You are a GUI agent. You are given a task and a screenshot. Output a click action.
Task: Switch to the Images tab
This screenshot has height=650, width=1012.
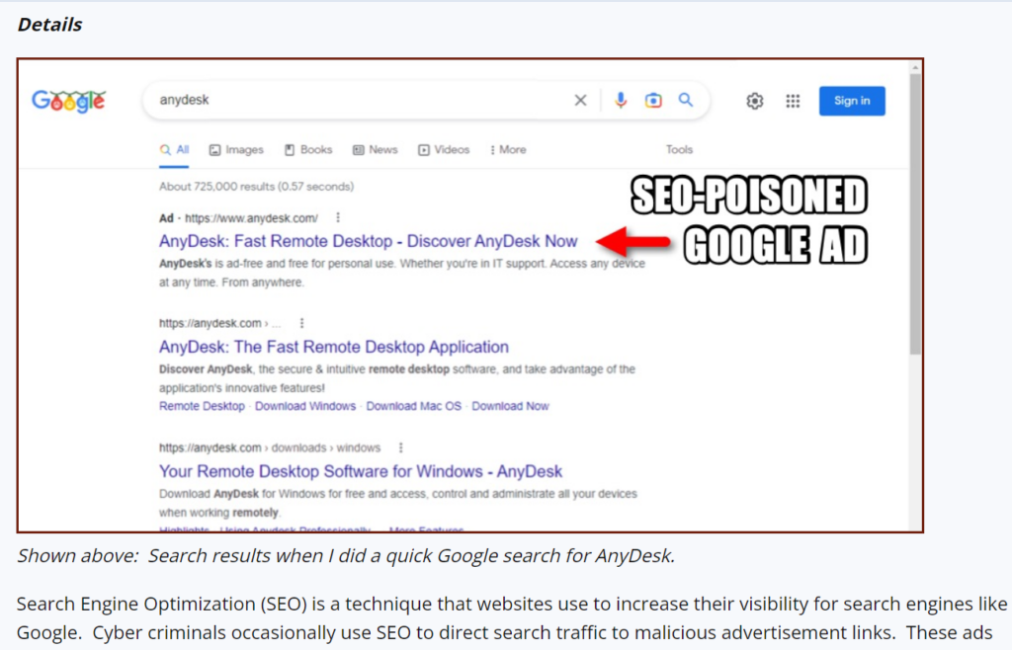pyautogui.click(x=236, y=149)
